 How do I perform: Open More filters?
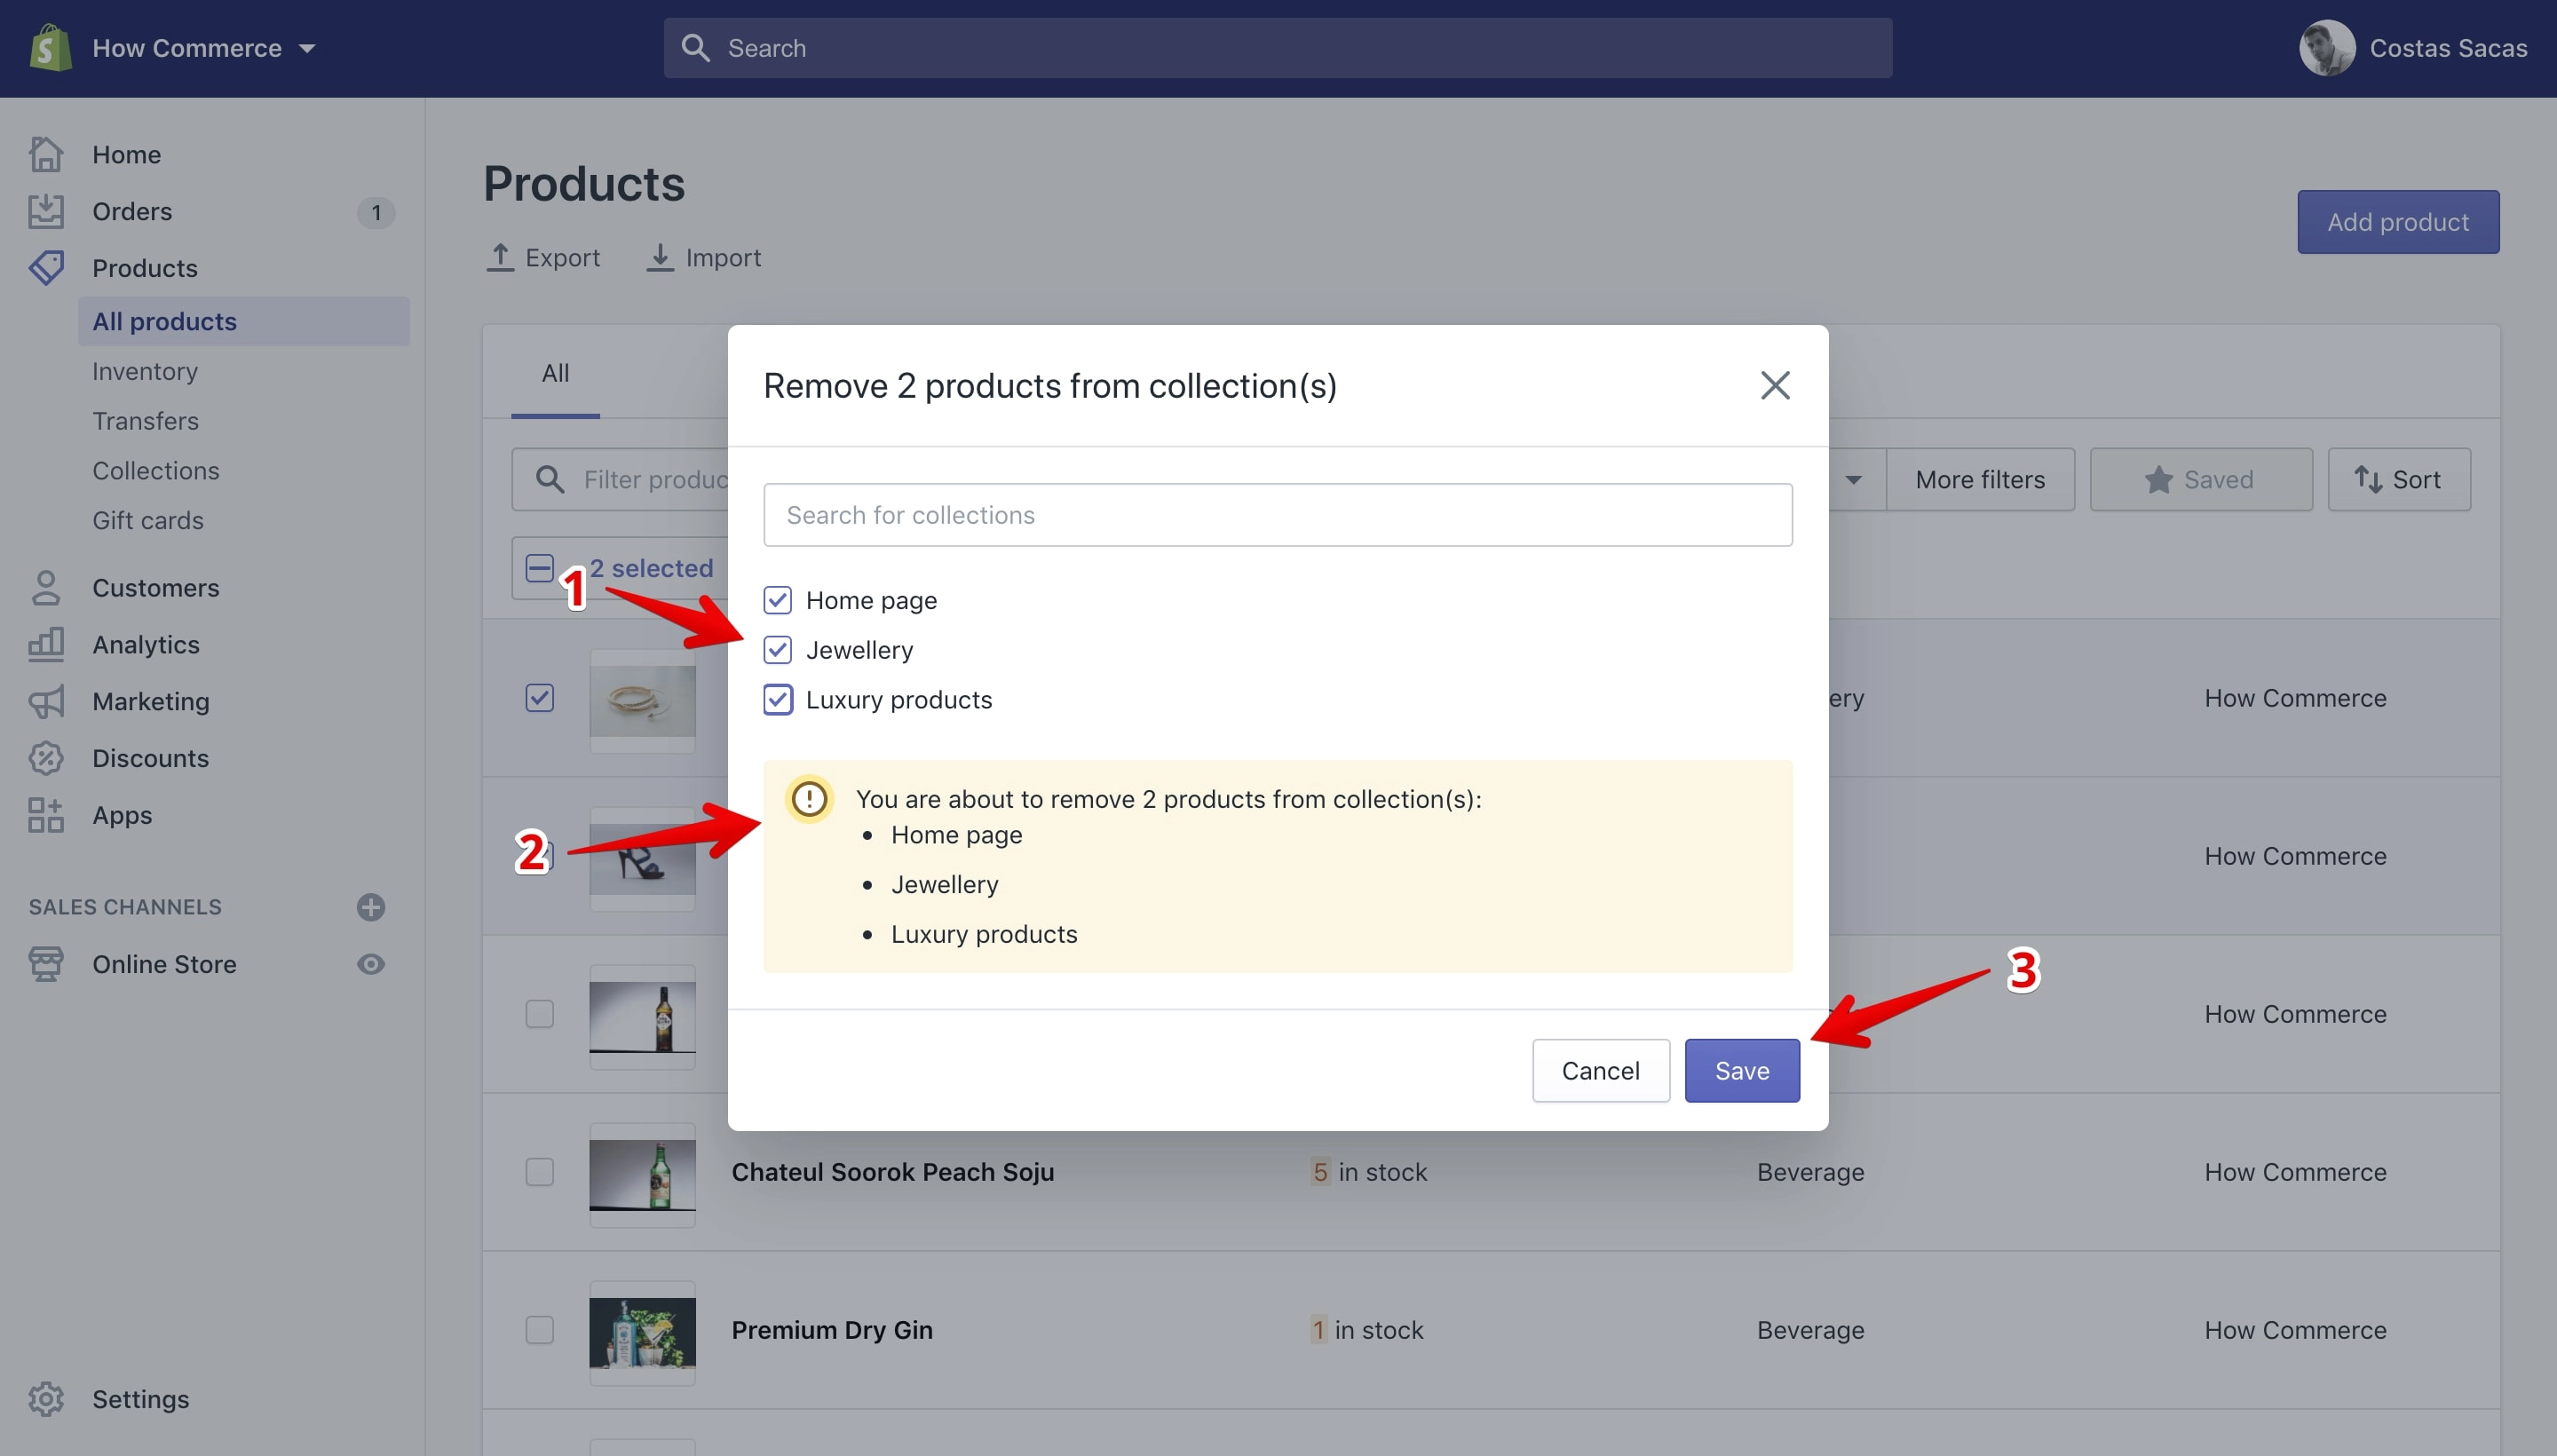[1980, 479]
